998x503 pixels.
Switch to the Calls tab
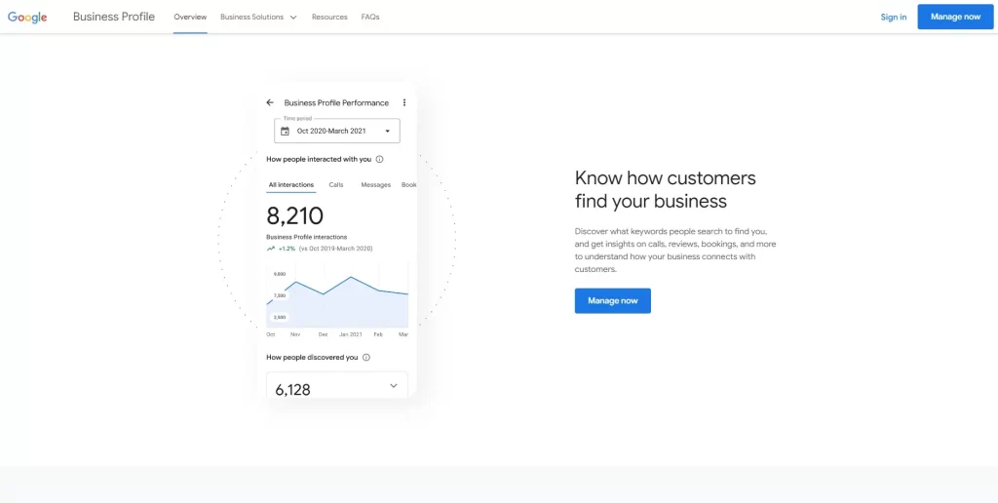(336, 184)
